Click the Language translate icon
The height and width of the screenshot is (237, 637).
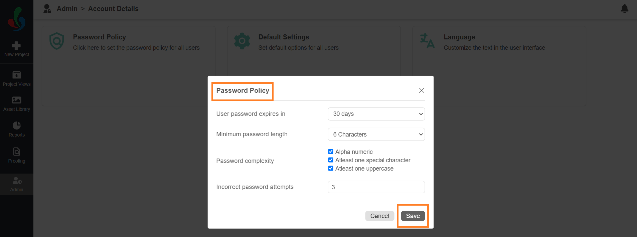pyautogui.click(x=427, y=41)
